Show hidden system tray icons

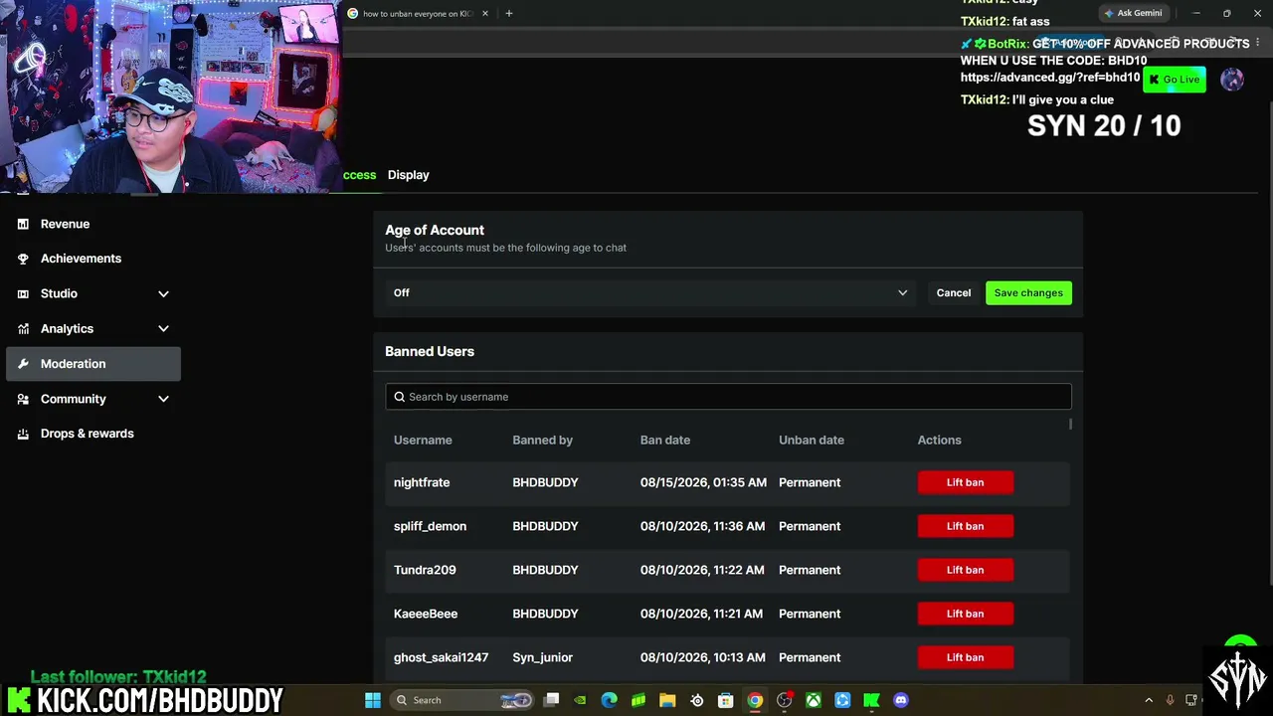pos(1149,700)
